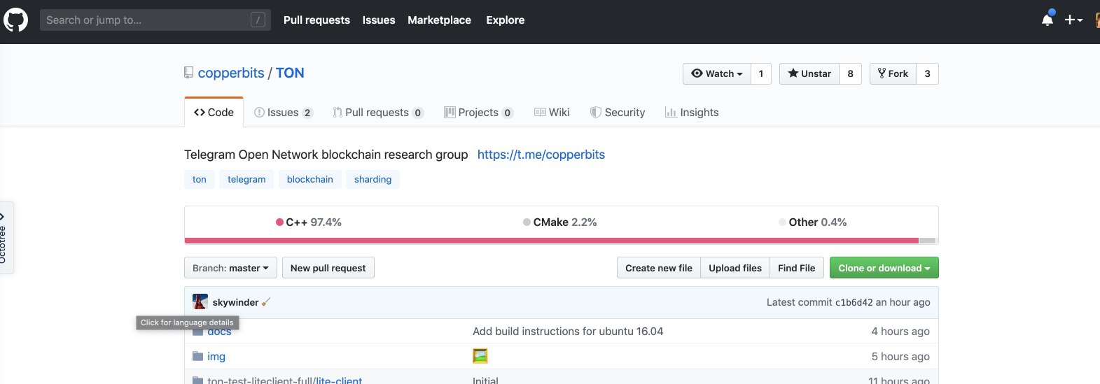The height and width of the screenshot is (384, 1100).
Task: Open the TON repository name link
Action: click(290, 73)
